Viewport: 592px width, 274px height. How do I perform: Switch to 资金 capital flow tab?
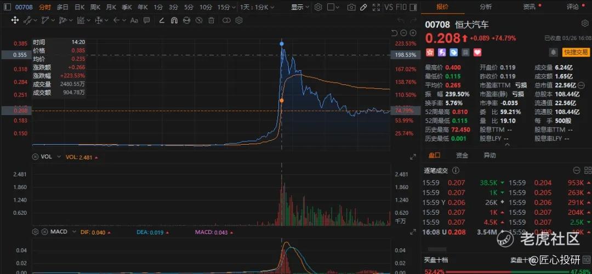(462, 155)
